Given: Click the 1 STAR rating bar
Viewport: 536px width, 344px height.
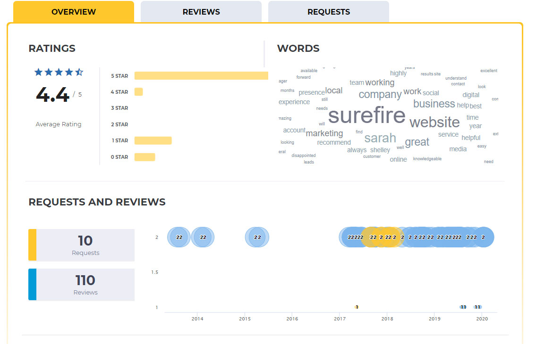Looking at the screenshot, I should [x=153, y=140].
